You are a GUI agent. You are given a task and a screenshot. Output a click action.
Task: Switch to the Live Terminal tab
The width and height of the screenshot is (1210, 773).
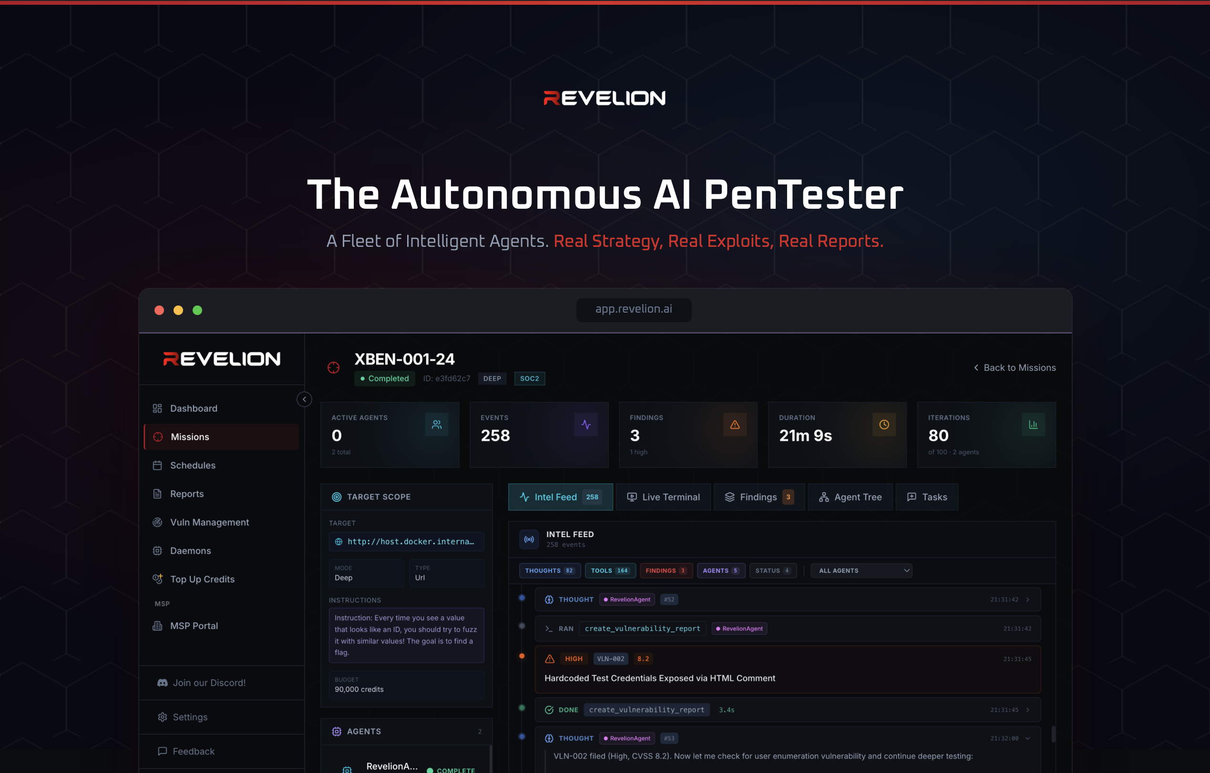coord(663,497)
